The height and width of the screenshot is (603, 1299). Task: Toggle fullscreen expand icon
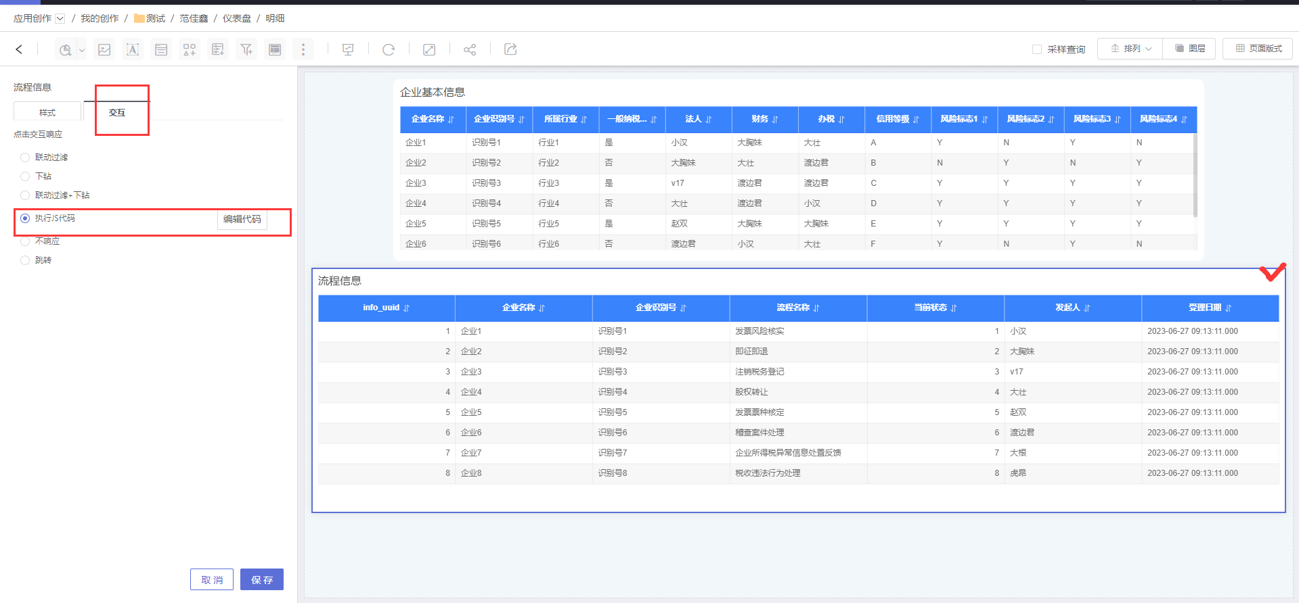429,49
